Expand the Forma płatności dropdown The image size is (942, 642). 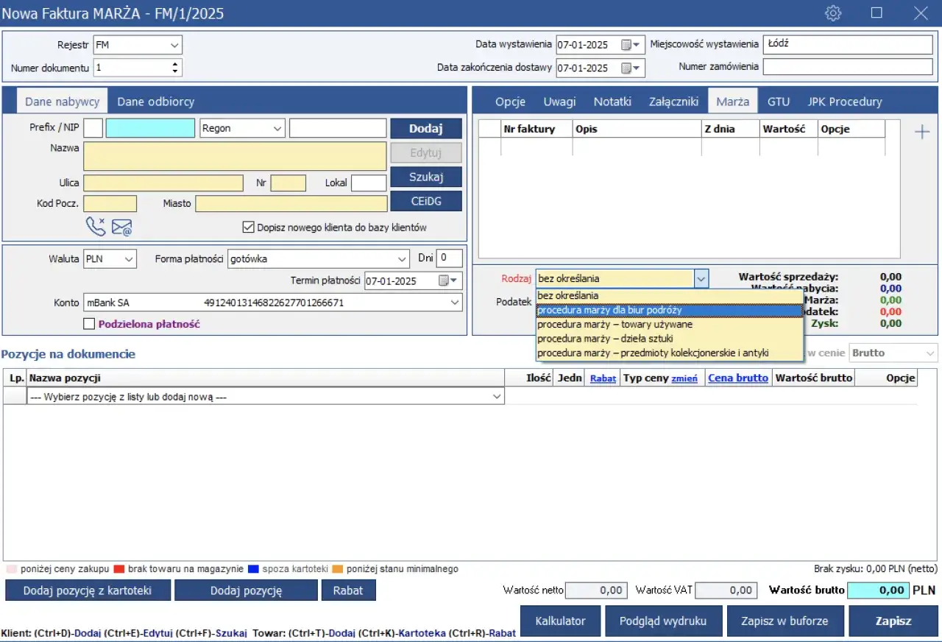pyautogui.click(x=402, y=259)
